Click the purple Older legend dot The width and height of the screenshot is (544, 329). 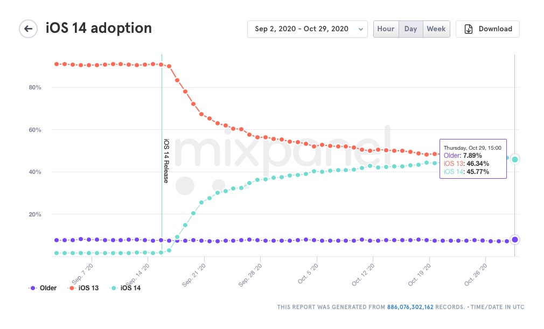tap(33, 288)
